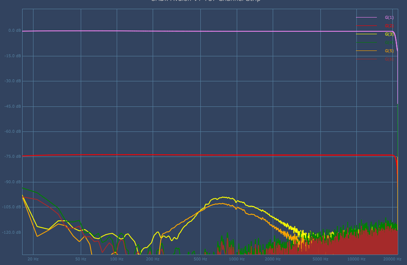This screenshot has width=407, height=265.
Task: Click the 0.0 dB axis label
Action: click(15, 30)
